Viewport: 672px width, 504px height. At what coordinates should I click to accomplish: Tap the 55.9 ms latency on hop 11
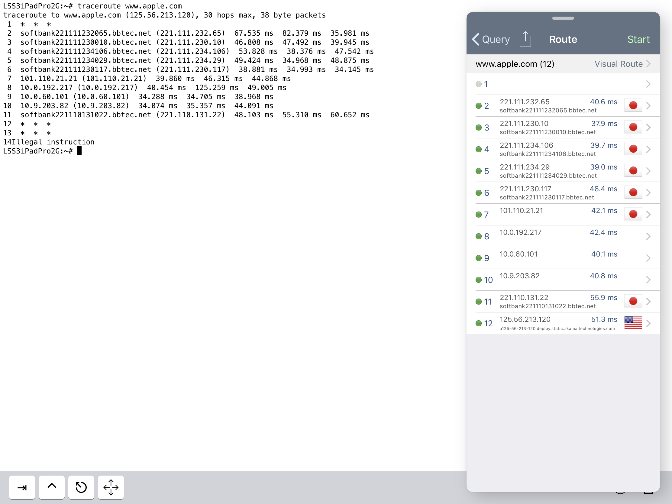604,297
